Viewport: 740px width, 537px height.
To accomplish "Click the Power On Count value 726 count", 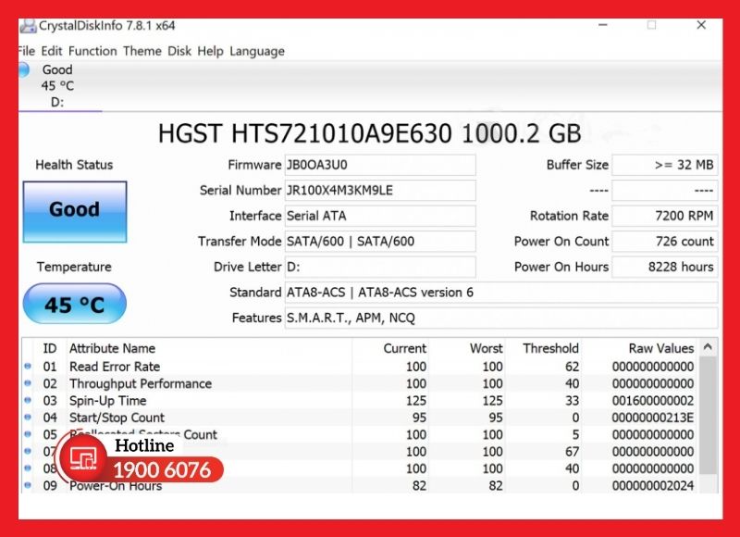I will (665, 242).
